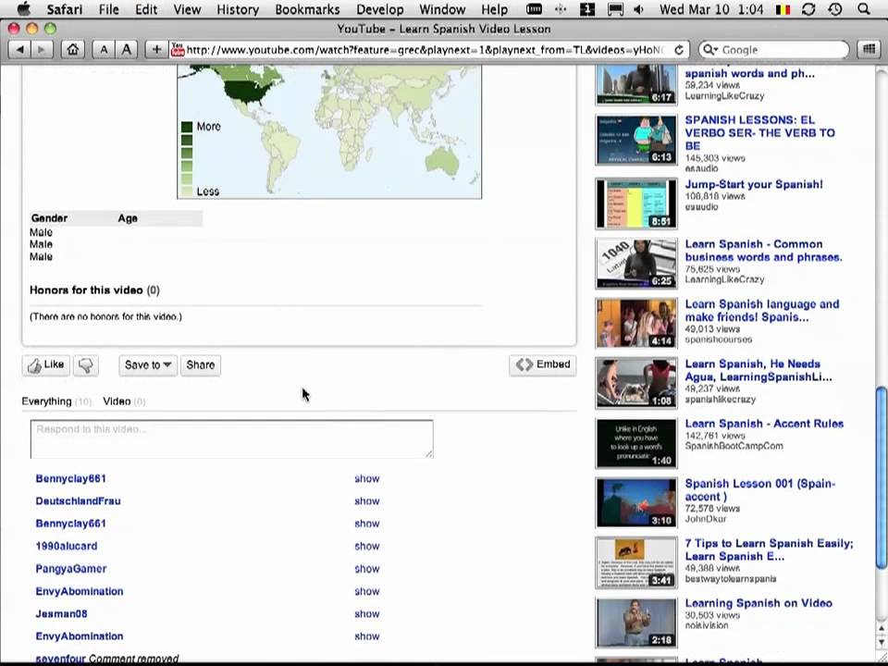Like the video with the thumbs-up button
This screenshot has height=666, width=888.
[x=46, y=365]
